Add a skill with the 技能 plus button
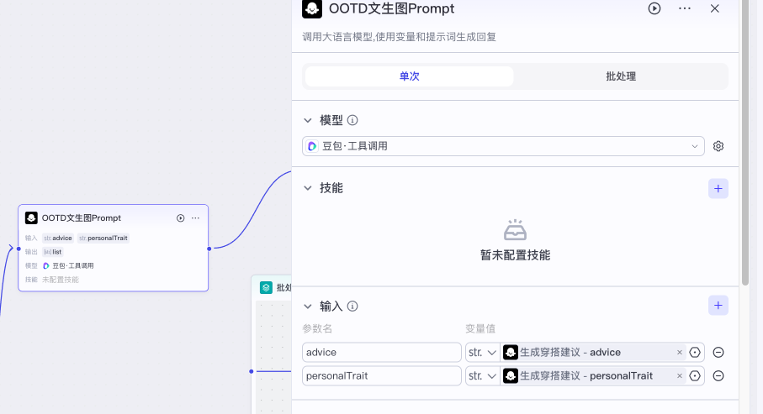The width and height of the screenshot is (763, 414). point(718,188)
